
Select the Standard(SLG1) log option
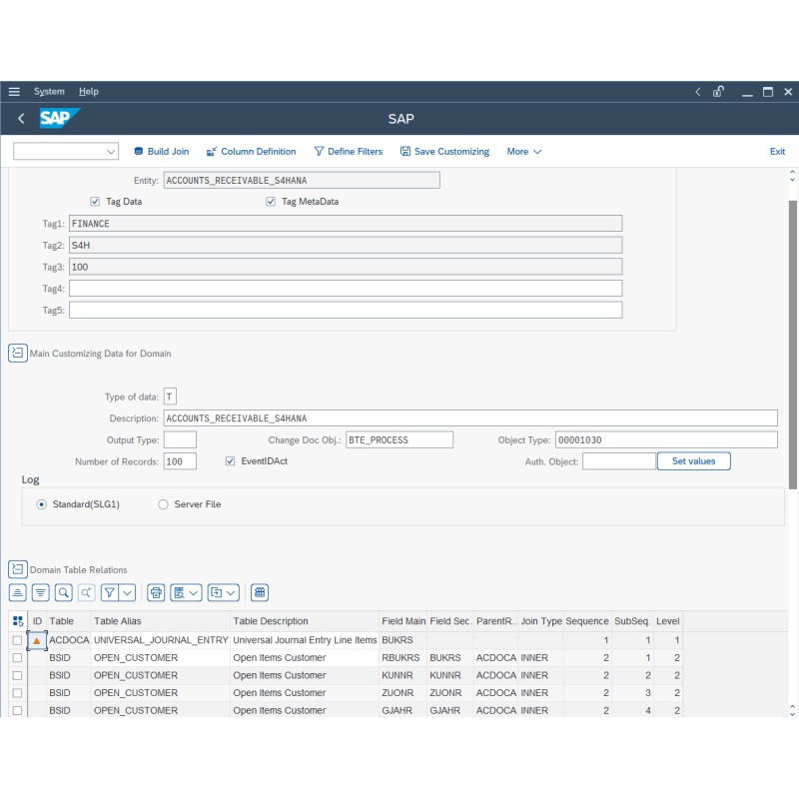point(42,504)
